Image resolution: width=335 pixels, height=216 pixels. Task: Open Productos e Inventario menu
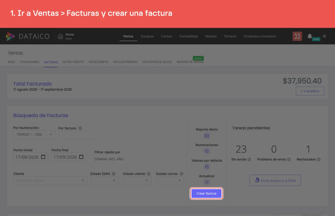click(x=260, y=36)
